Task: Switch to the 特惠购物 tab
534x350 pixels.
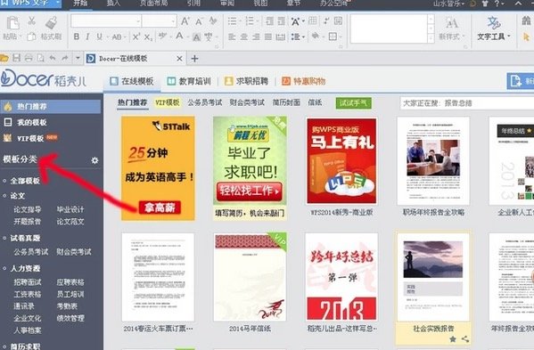Action: [303, 81]
